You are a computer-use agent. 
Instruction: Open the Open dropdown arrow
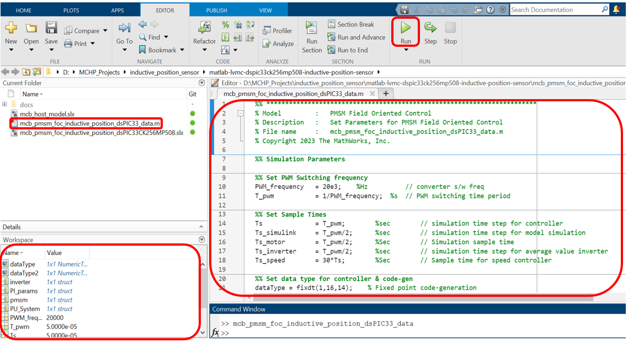(x=31, y=50)
